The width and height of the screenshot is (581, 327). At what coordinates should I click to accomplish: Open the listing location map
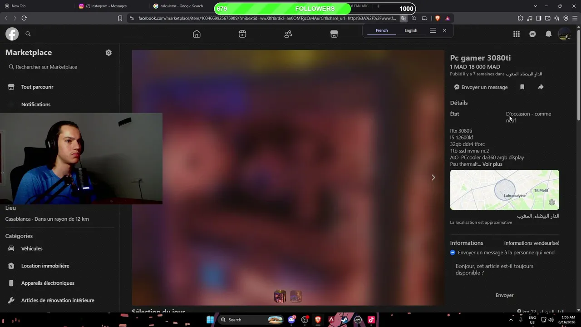[x=505, y=190]
